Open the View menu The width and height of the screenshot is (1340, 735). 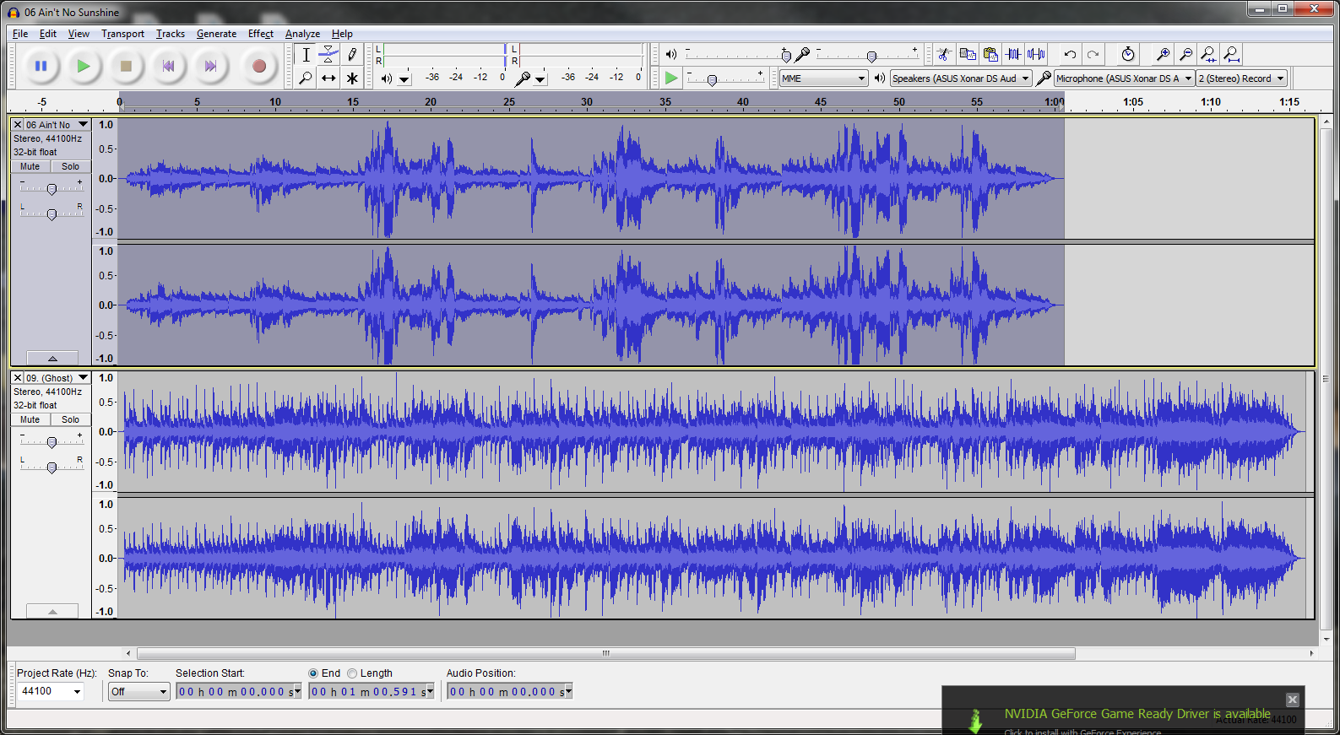point(79,34)
